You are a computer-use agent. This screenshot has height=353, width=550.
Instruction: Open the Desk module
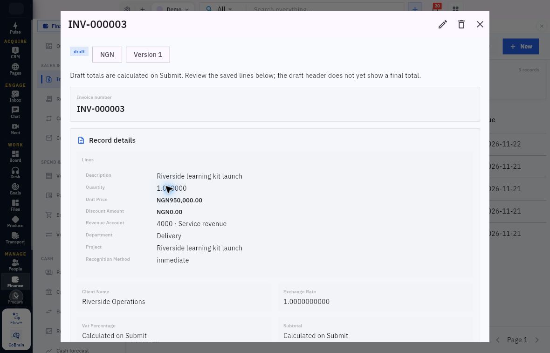[x=15, y=173]
